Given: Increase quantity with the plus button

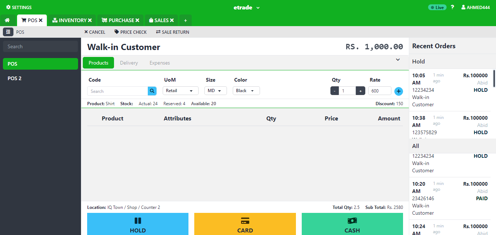Looking at the screenshot, I should pyautogui.click(x=360, y=91).
